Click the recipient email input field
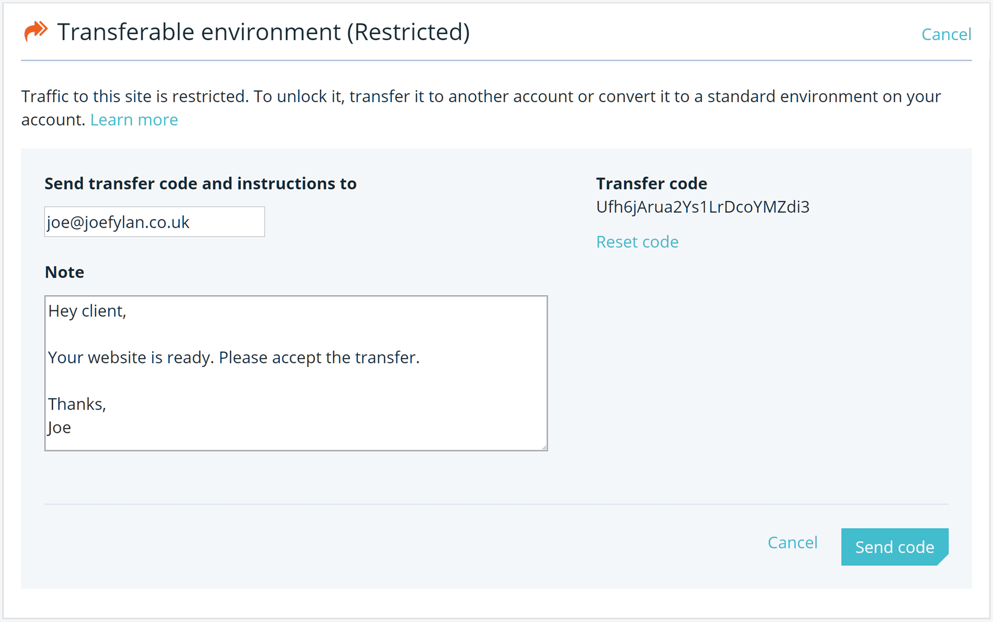This screenshot has height=622, width=993. 154,222
